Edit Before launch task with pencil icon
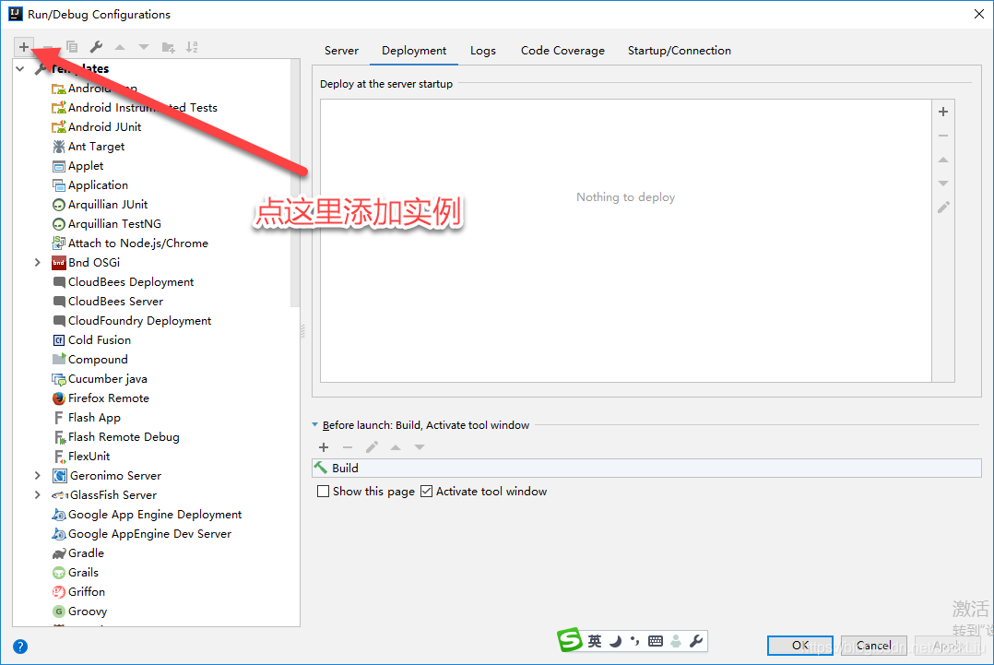Viewport: 994px width, 665px height. point(372,447)
